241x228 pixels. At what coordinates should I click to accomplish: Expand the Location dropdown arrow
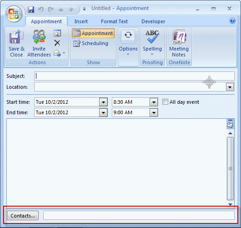pyautogui.click(x=230, y=87)
